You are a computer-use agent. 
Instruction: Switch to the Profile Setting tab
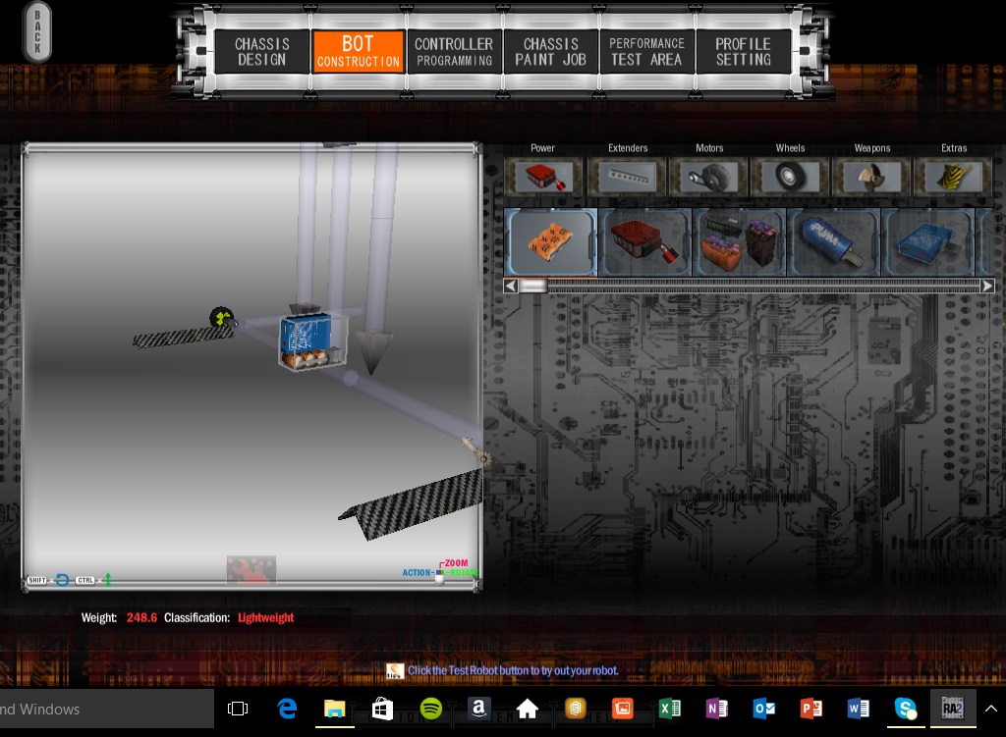tap(743, 52)
